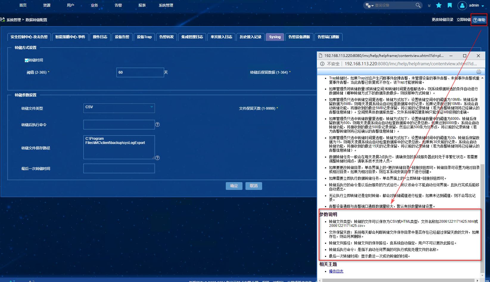Click the 帮助 help icon
The height and width of the screenshot is (282, 490).
pyautogui.click(x=475, y=20)
